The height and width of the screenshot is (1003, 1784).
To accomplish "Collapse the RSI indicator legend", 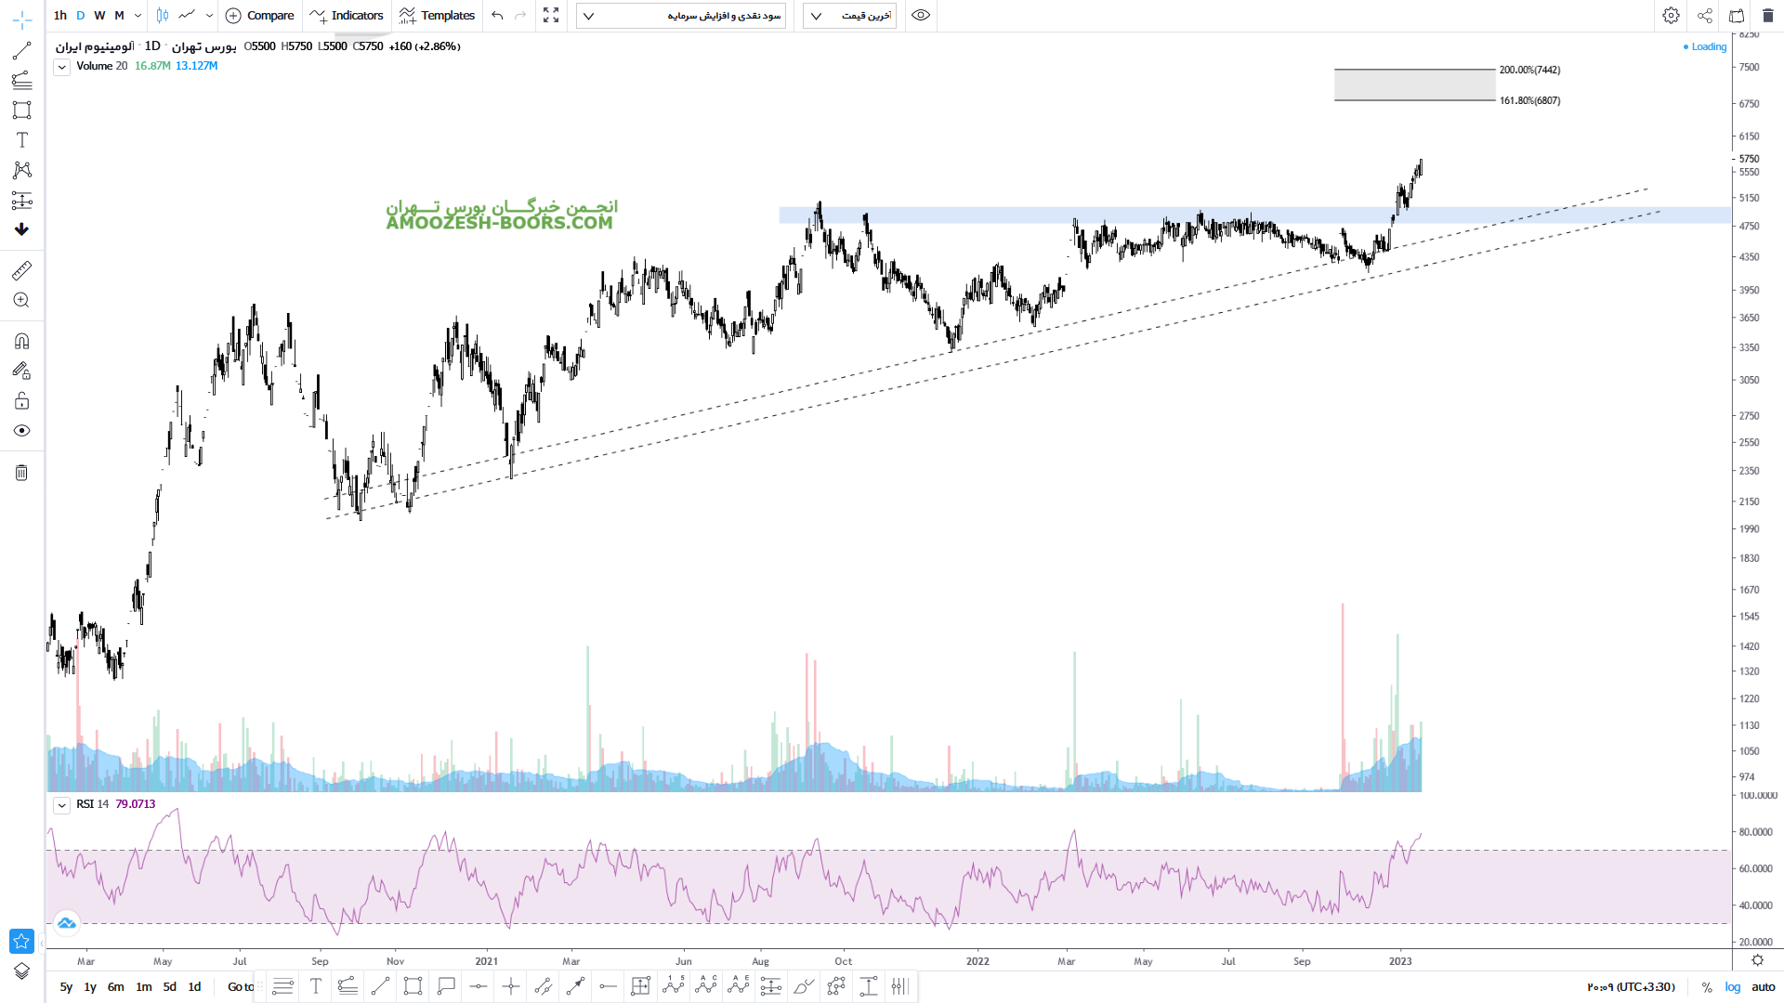I will point(61,805).
